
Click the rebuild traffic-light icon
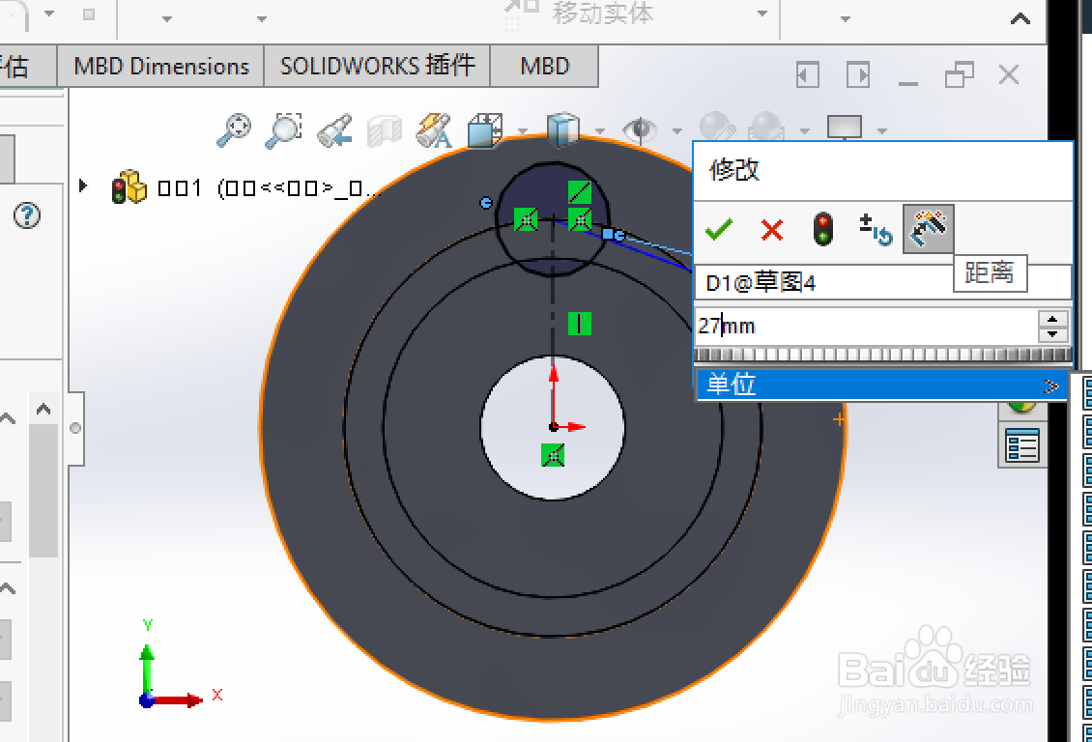pyautogui.click(x=823, y=228)
